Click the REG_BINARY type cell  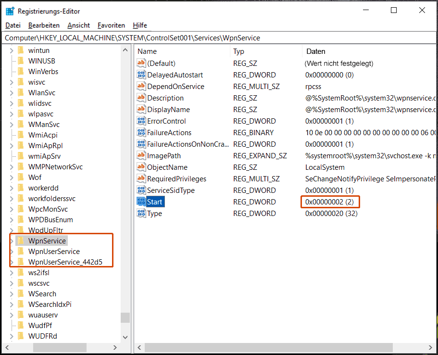point(253,132)
